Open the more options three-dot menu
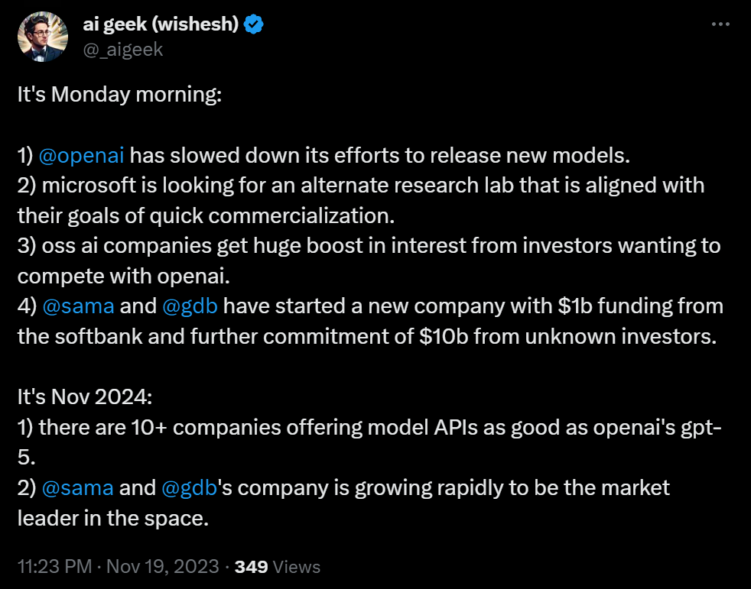This screenshot has width=751, height=589. pyautogui.click(x=720, y=24)
